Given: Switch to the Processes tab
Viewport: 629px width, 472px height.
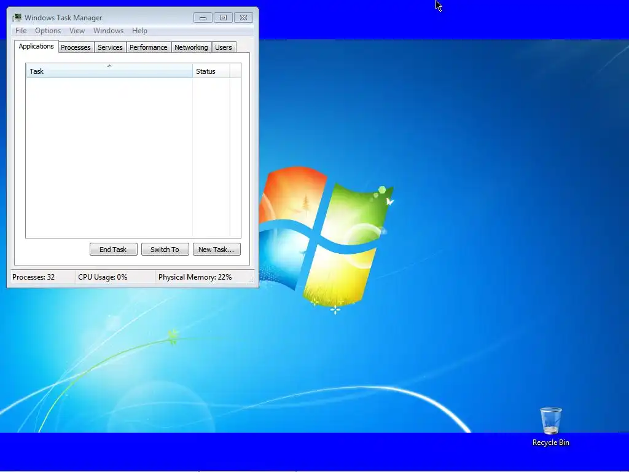Looking at the screenshot, I should [76, 47].
